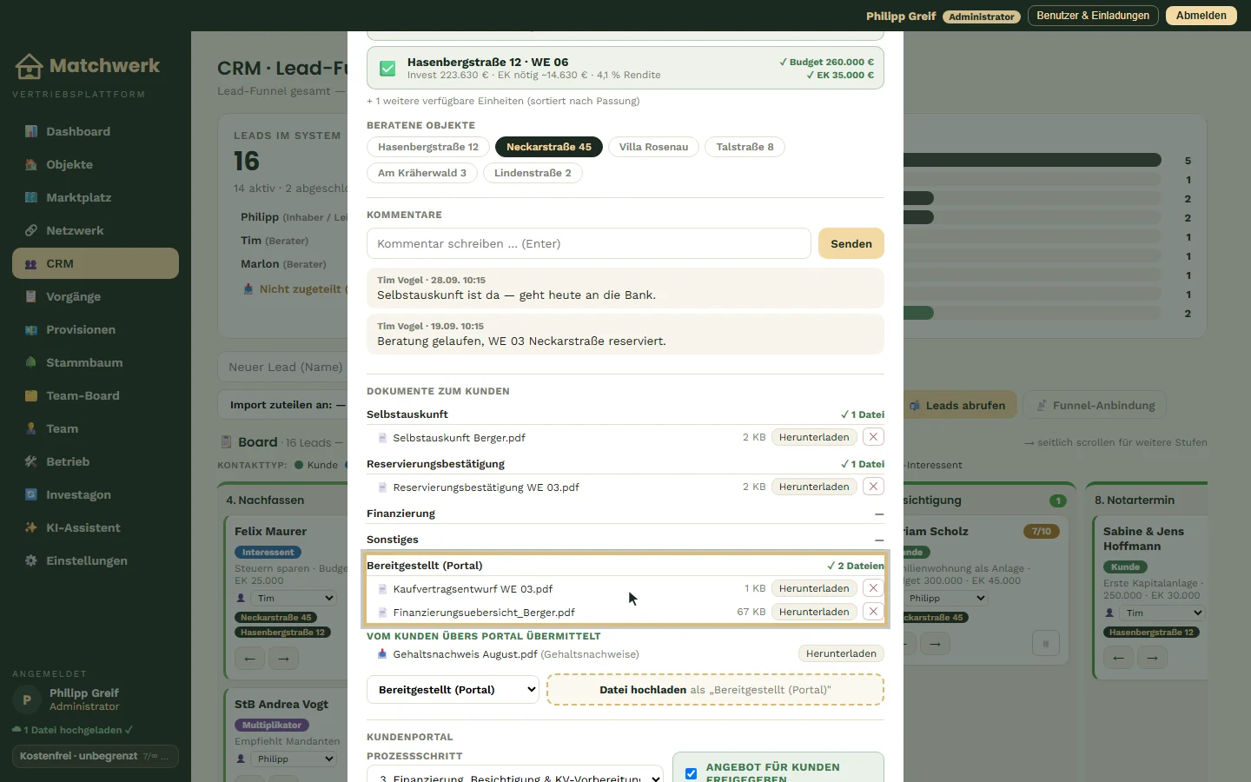Open Investagon in the sidebar
This screenshot has height=782, width=1251.
pos(96,494)
